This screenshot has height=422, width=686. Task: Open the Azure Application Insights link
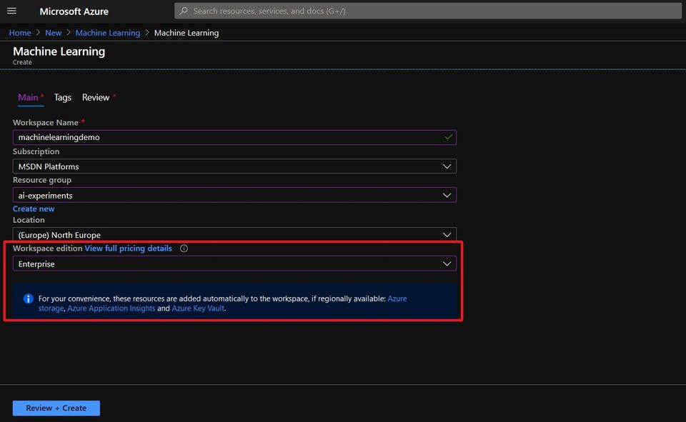pos(111,308)
